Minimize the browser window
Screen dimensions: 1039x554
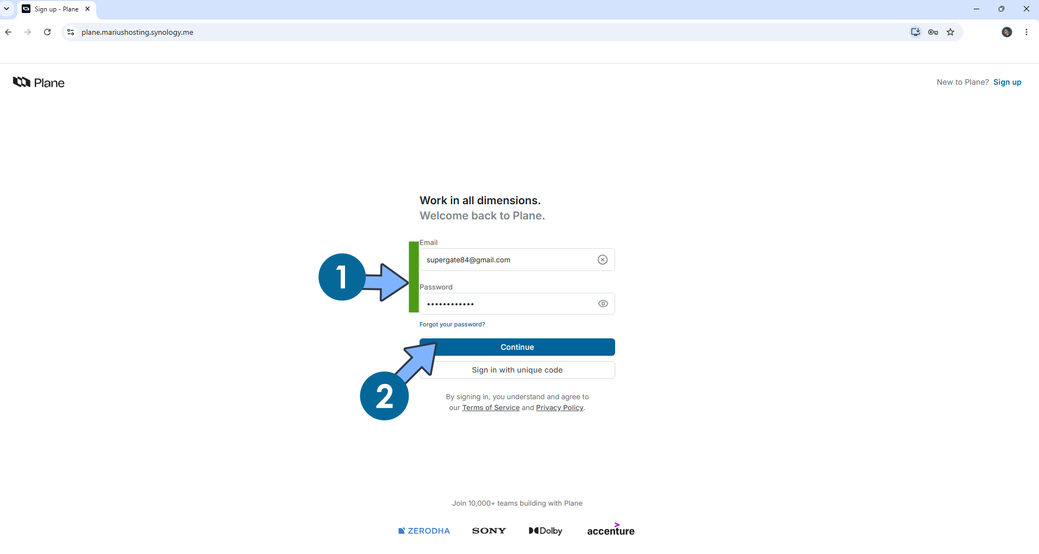(977, 9)
